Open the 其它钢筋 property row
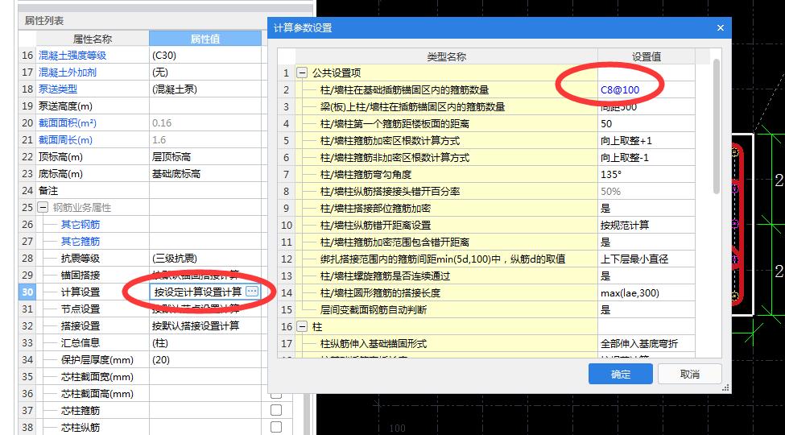Screen dimensions: 785x435 80,225
